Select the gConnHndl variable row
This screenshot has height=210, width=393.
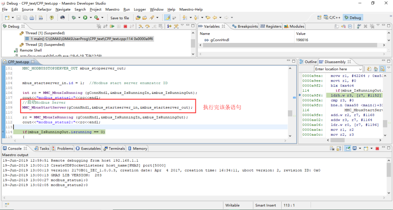tap(292, 40)
